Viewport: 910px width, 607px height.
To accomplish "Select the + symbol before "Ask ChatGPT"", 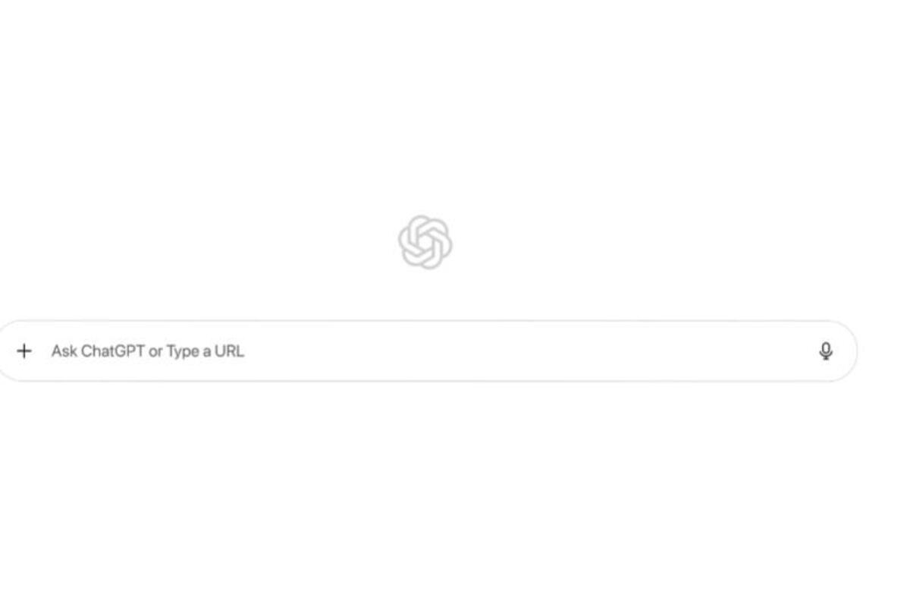I will pyautogui.click(x=24, y=351).
